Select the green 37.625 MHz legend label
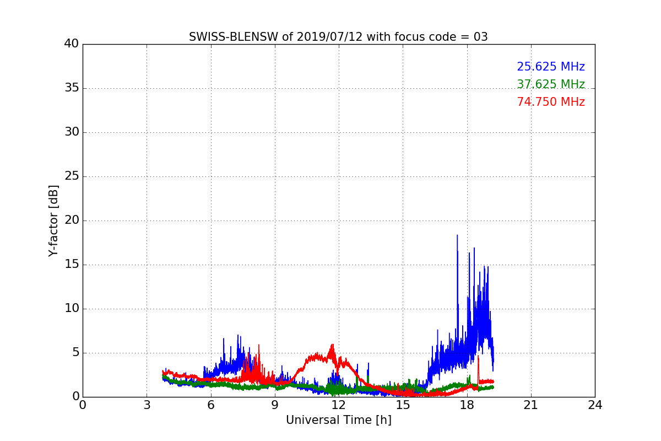This screenshot has height=441, width=661. (x=551, y=84)
